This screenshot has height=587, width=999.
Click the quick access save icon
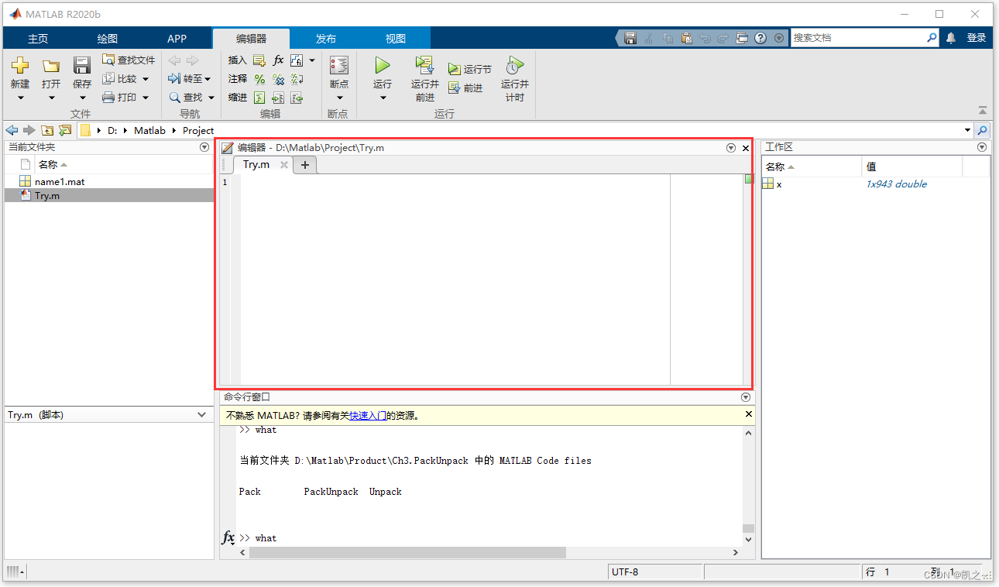point(630,37)
